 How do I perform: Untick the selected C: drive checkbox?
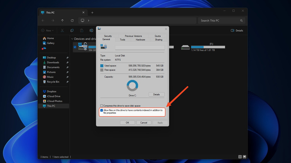click(75, 47)
